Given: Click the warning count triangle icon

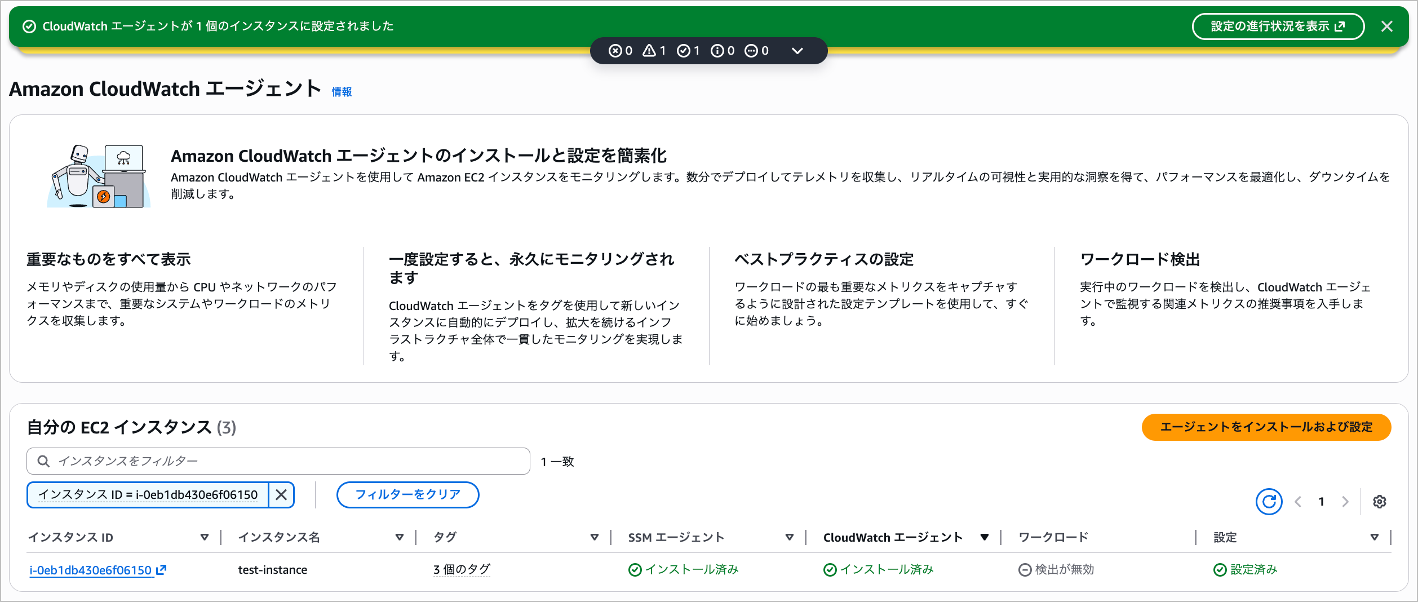Looking at the screenshot, I should (649, 51).
